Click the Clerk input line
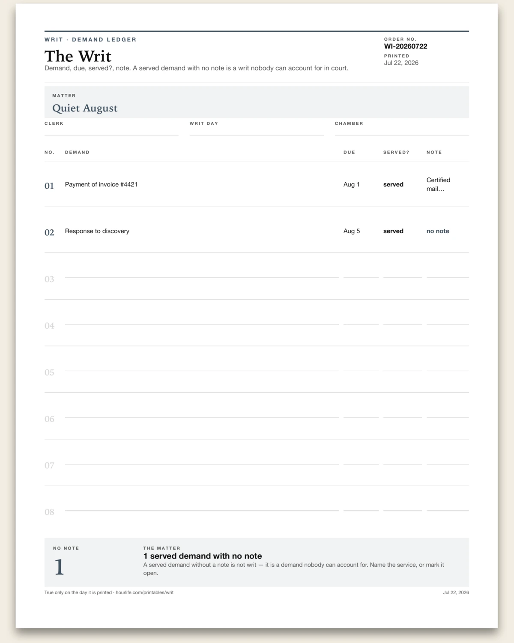Image resolution: width=514 pixels, height=643 pixels. 111,131
